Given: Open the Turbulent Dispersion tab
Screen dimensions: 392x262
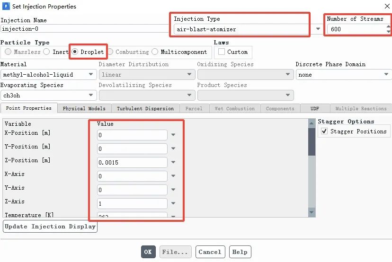Looking at the screenshot, I should (145, 109).
